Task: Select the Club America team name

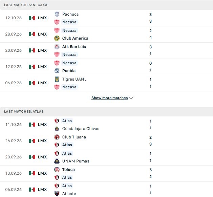Action: click(75, 38)
